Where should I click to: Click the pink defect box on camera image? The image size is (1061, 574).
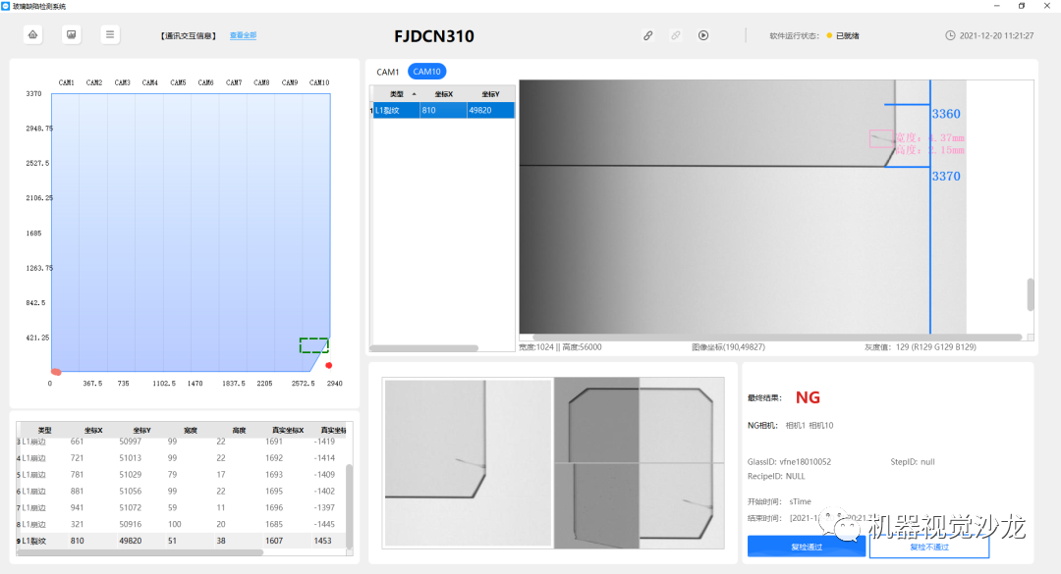[x=881, y=138]
